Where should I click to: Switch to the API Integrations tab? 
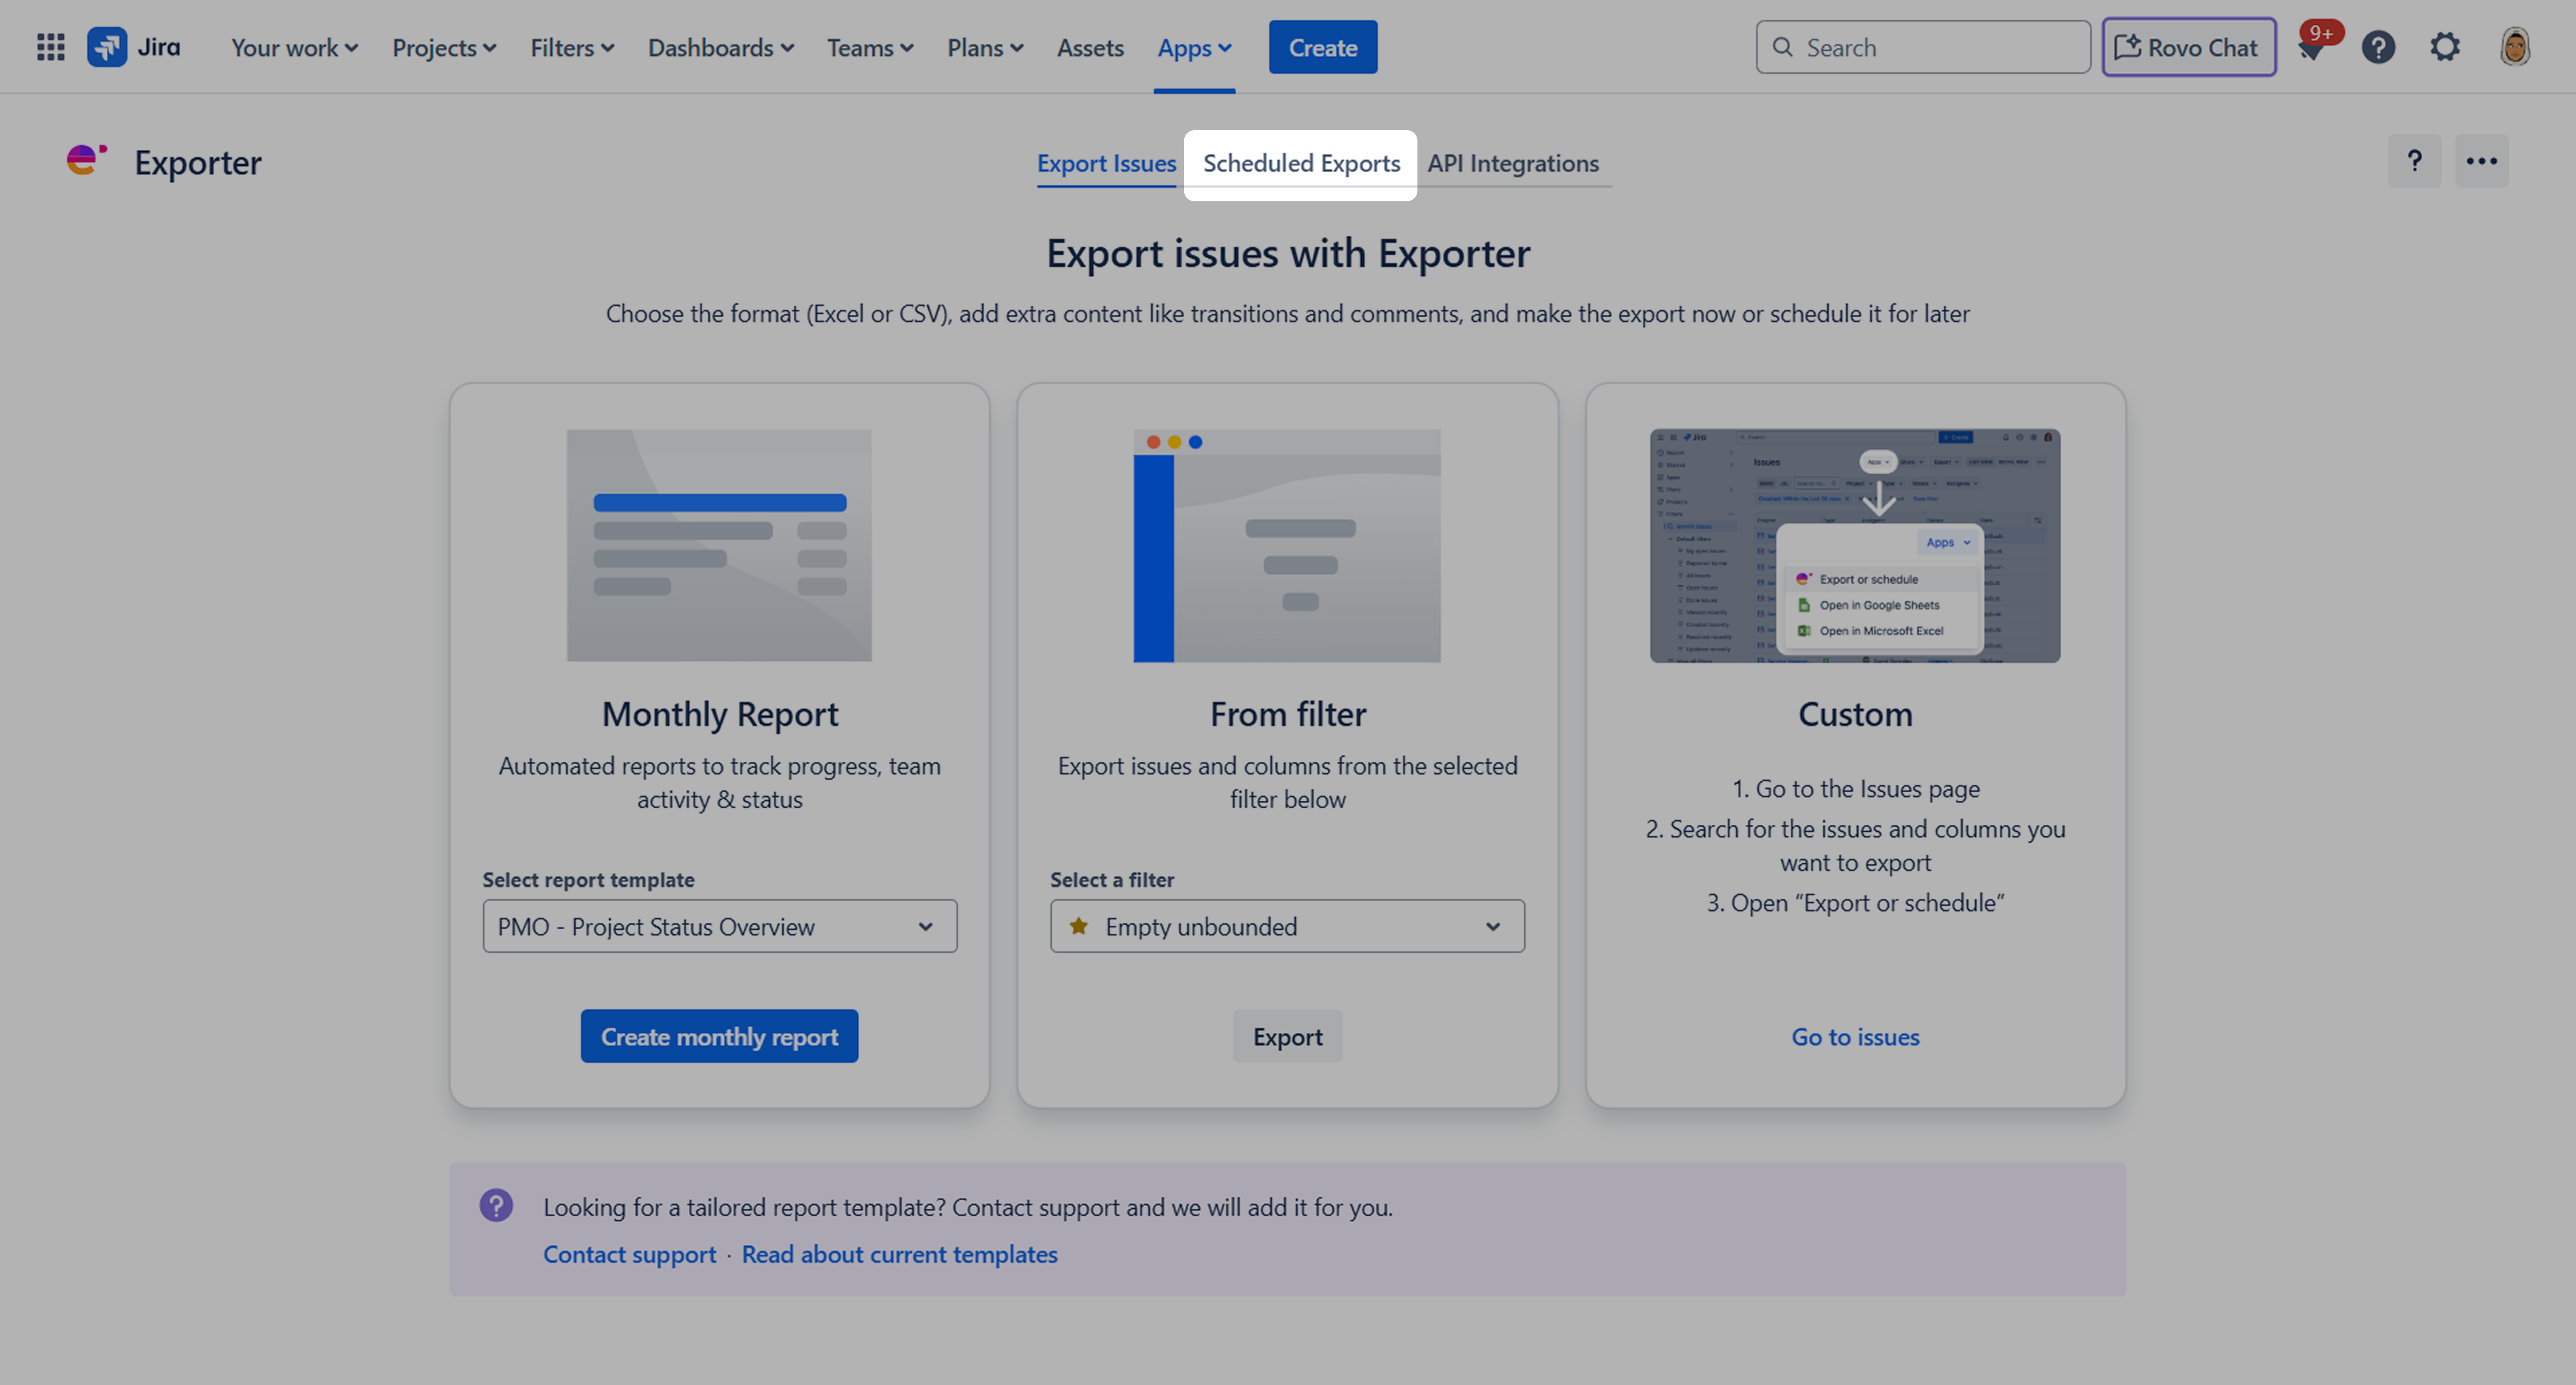tap(1513, 163)
